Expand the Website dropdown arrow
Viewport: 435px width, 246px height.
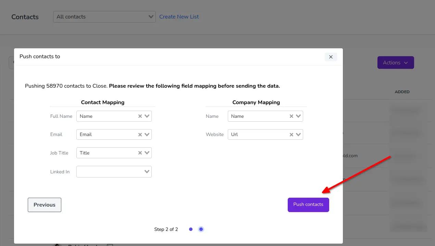[x=298, y=135]
